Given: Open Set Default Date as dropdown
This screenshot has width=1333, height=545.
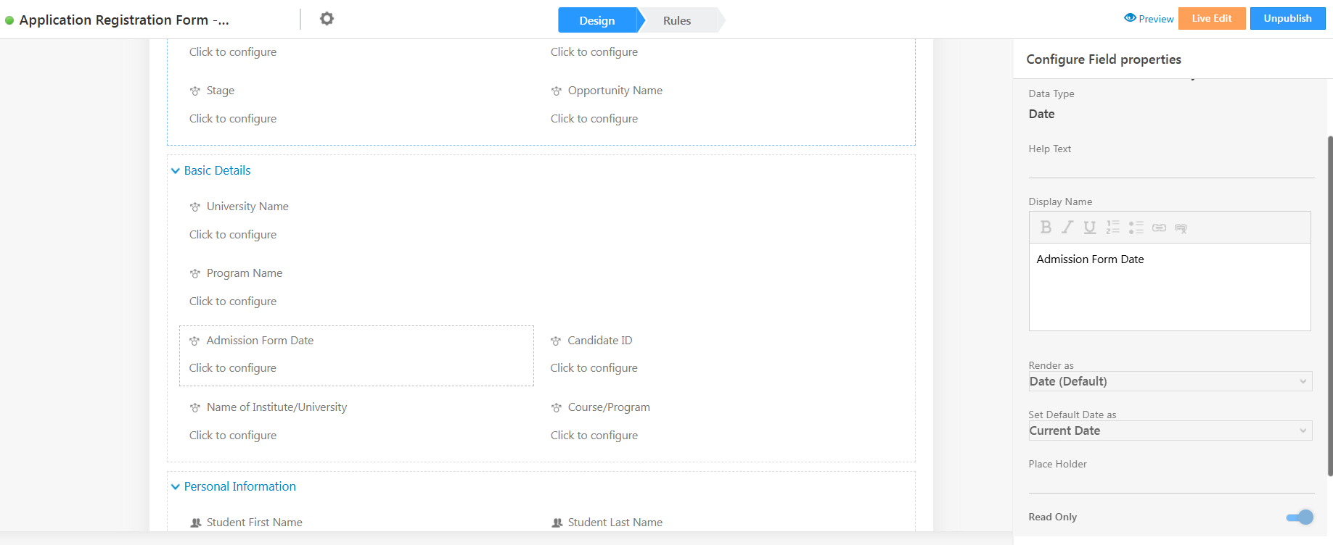Looking at the screenshot, I should click(1170, 430).
